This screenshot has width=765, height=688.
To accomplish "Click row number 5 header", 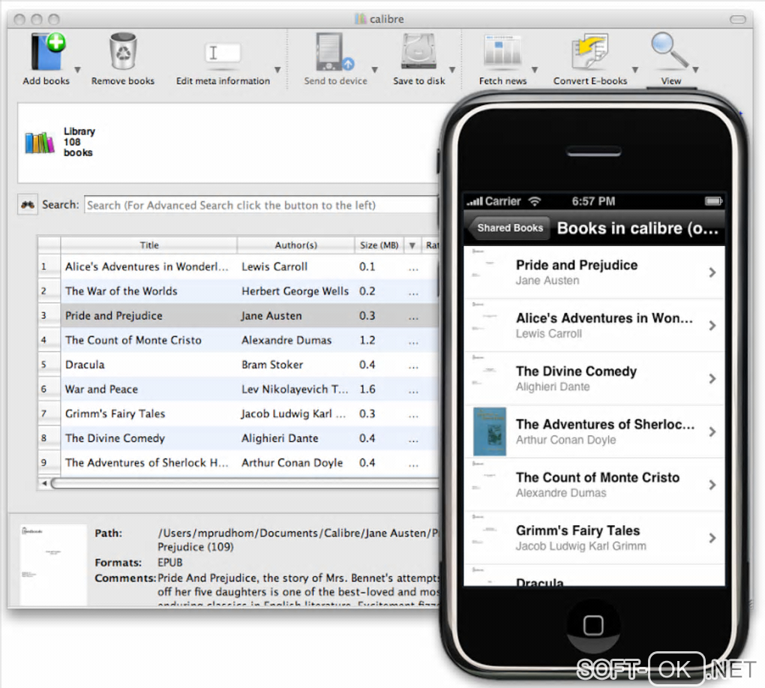I will point(49,365).
